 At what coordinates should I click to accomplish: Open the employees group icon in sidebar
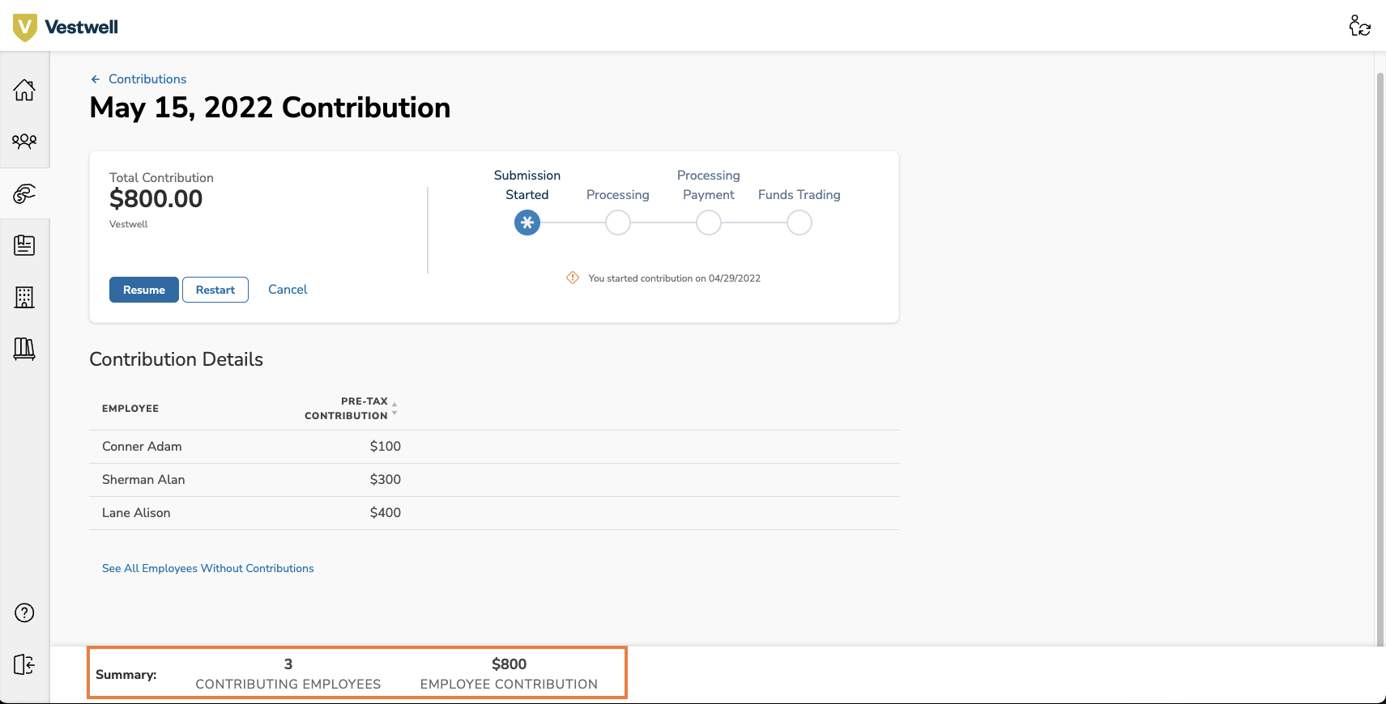click(24, 142)
